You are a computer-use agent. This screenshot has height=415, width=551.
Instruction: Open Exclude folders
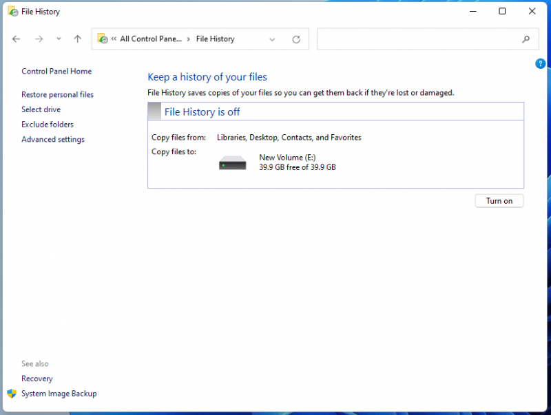[x=48, y=125]
